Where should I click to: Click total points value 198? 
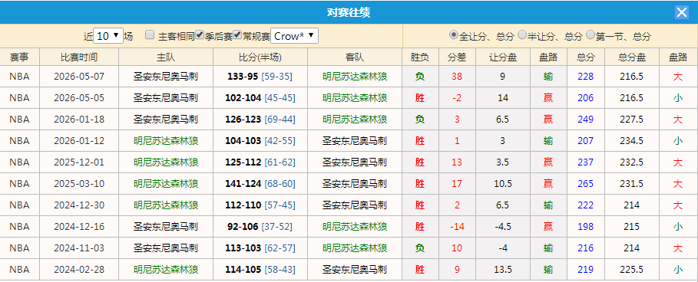click(x=586, y=227)
